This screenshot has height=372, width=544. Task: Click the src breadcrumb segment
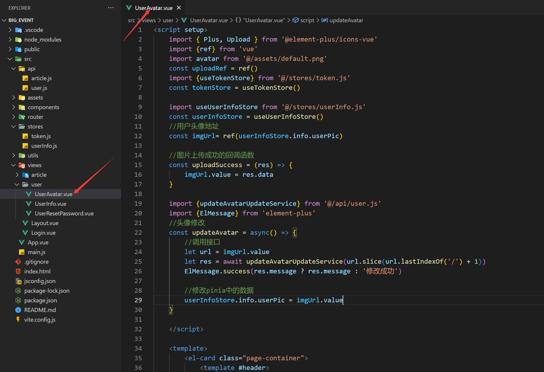(x=132, y=20)
